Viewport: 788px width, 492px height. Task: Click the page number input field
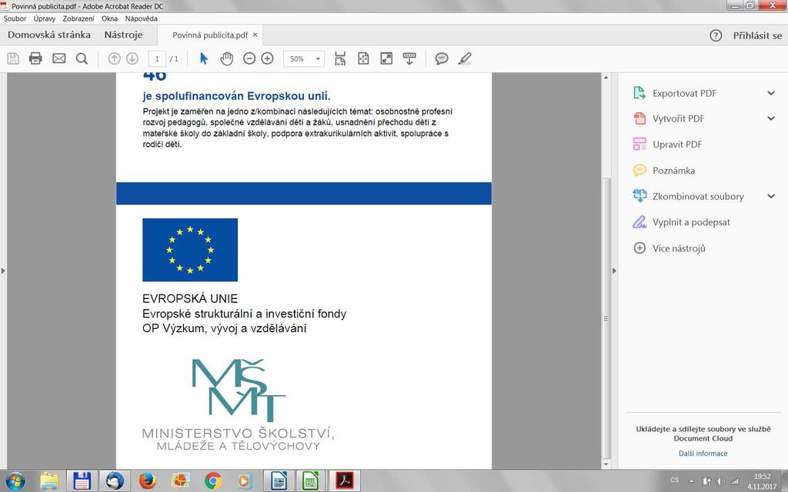(157, 58)
